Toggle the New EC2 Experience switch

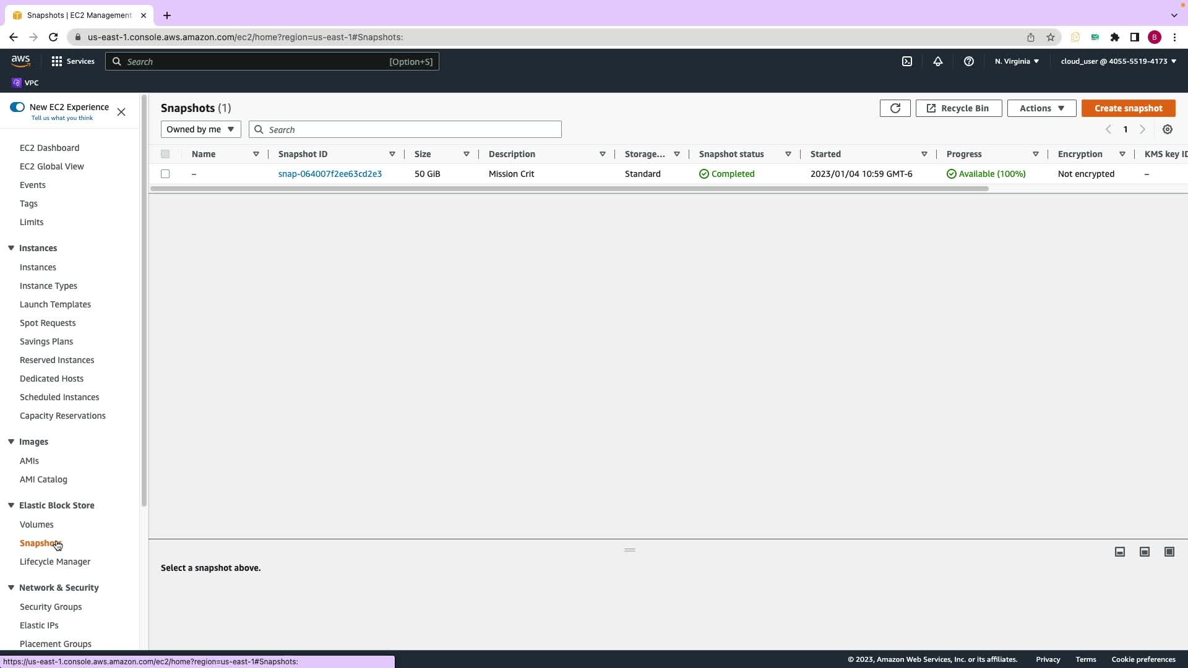point(17,107)
